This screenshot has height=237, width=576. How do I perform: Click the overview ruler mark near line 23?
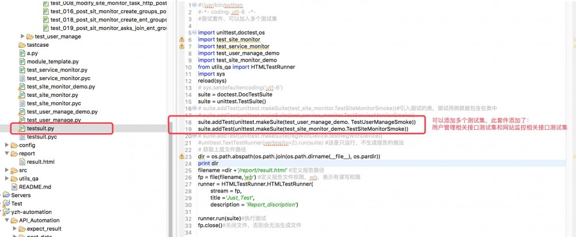click(574, 156)
